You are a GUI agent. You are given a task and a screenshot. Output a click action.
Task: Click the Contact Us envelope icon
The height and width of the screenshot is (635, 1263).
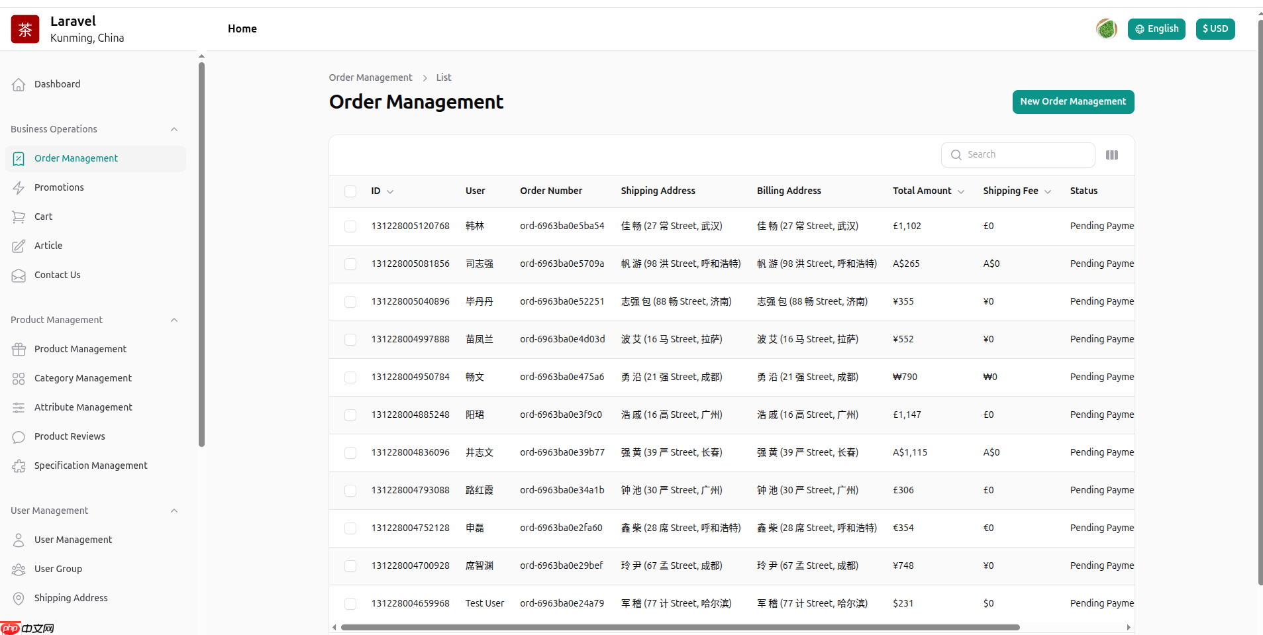tap(19, 275)
